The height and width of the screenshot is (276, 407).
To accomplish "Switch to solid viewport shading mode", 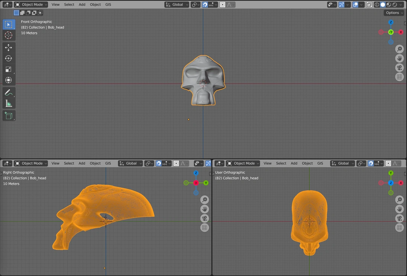I will (x=383, y=5).
